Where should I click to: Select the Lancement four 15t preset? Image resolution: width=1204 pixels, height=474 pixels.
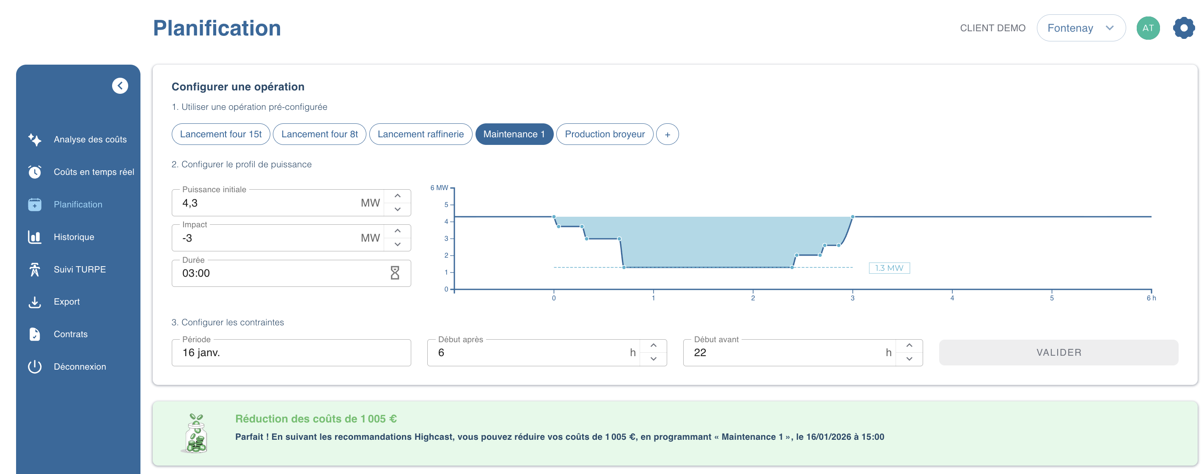(220, 134)
